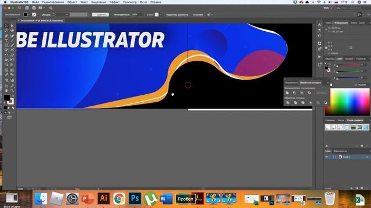Image resolution: width=371 pixels, height=208 pixels.
Task: Open Microsoft Word from the Dock
Action: tap(166, 199)
